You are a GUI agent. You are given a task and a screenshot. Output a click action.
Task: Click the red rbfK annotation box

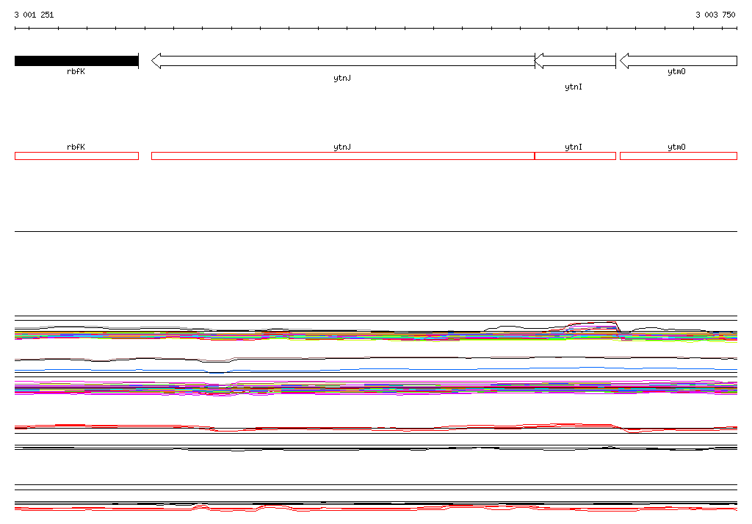click(76, 156)
